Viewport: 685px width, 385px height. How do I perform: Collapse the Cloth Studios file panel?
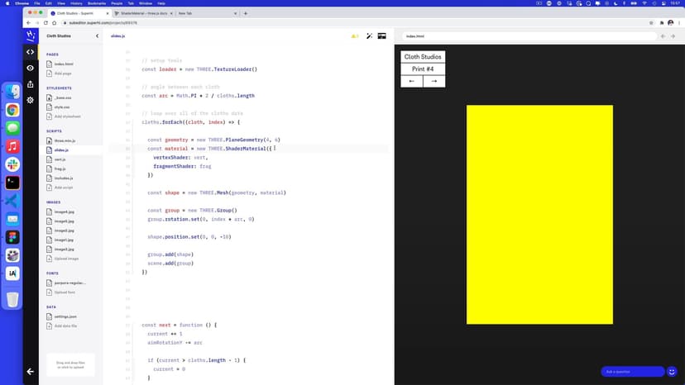[98, 36]
